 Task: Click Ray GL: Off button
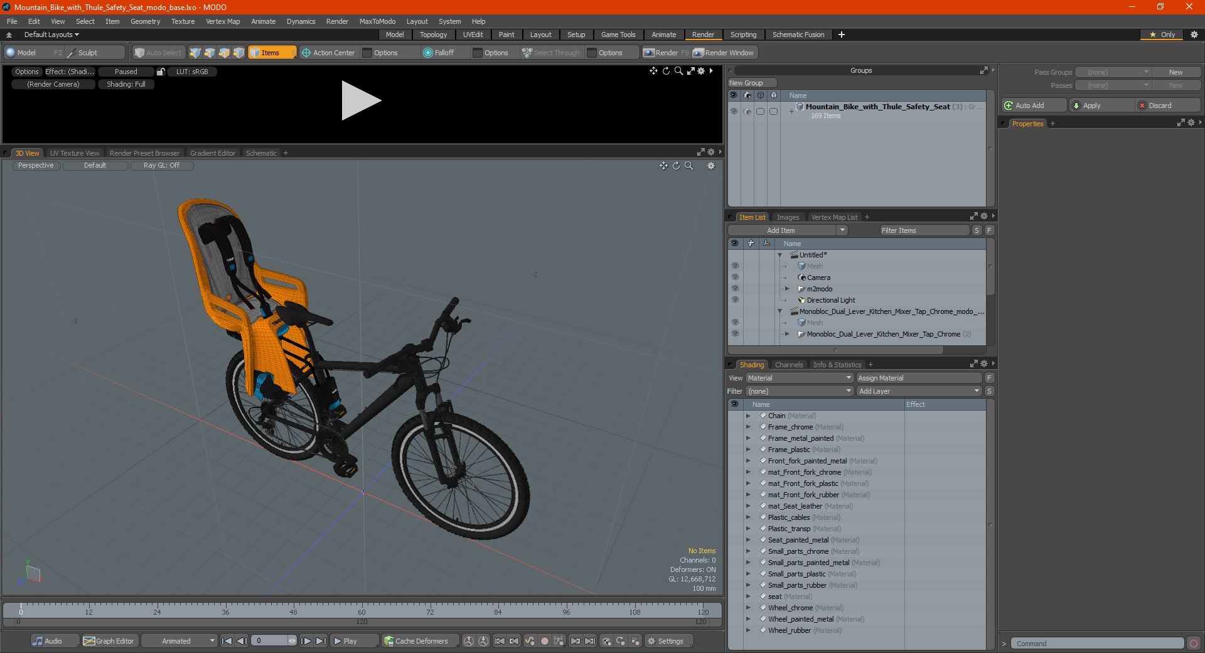click(161, 166)
